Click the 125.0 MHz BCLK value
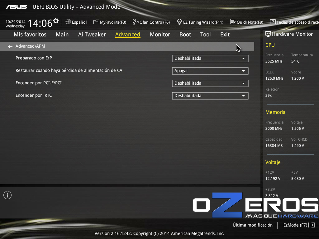 (274, 78)
